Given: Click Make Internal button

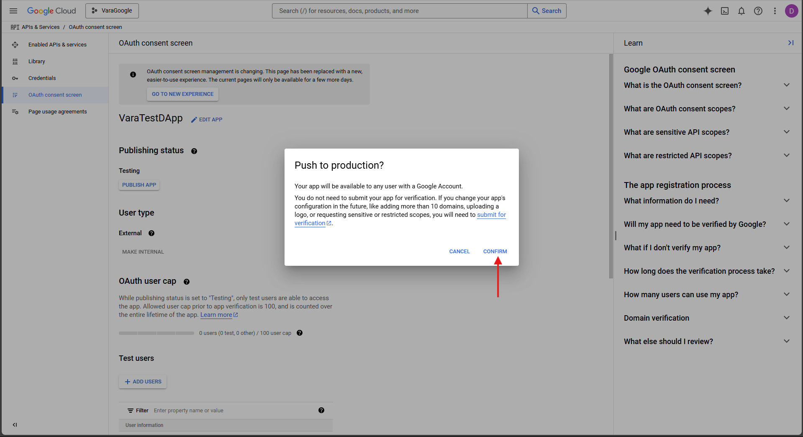Looking at the screenshot, I should 143,252.
